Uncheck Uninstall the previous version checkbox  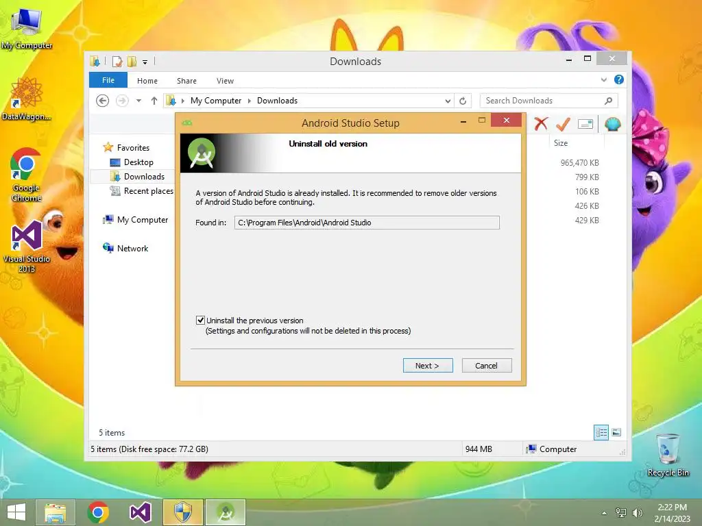(200, 321)
